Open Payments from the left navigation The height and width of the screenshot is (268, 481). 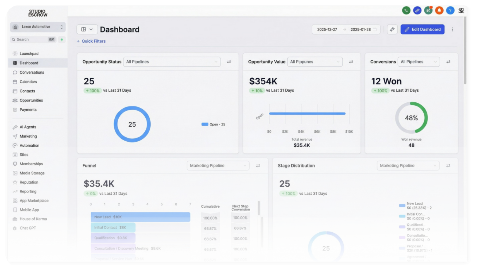click(x=28, y=110)
